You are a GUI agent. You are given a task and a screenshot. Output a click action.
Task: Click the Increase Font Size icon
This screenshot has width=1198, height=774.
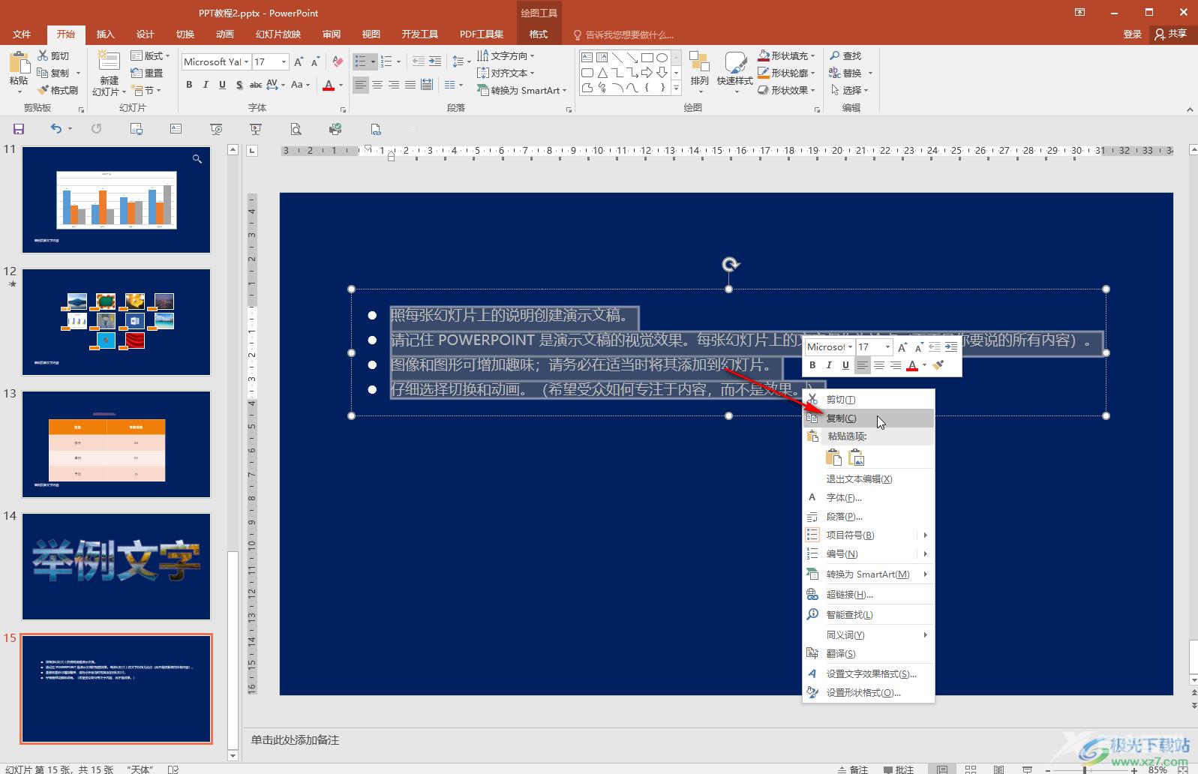[299, 61]
